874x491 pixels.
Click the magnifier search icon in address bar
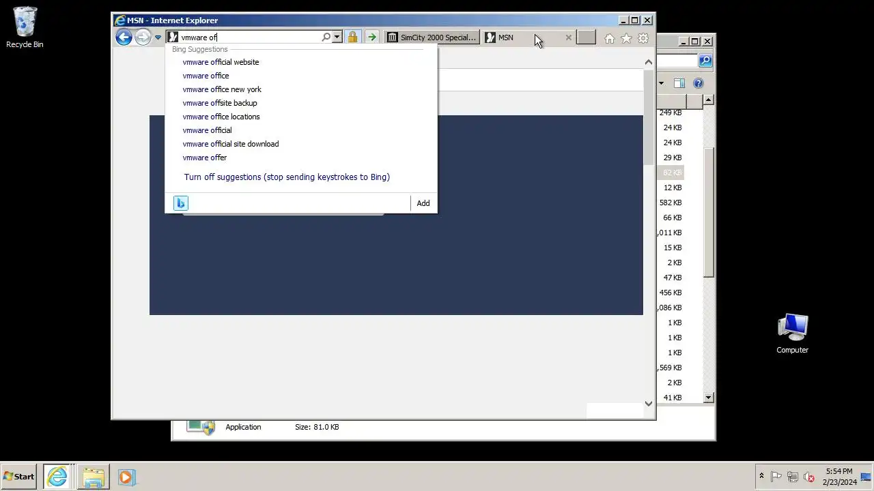click(326, 38)
